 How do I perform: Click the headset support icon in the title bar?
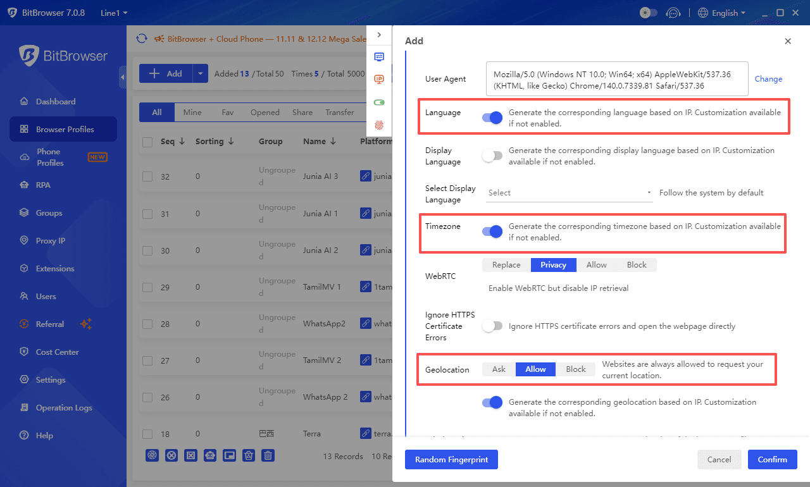point(673,12)
